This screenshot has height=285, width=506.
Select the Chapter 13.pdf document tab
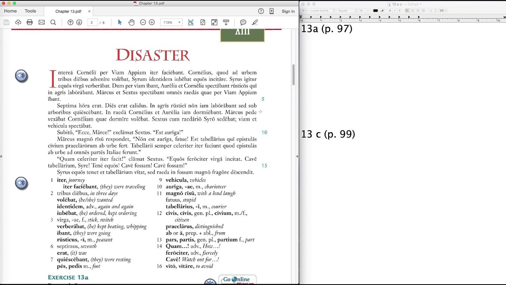tap(68, 11)
